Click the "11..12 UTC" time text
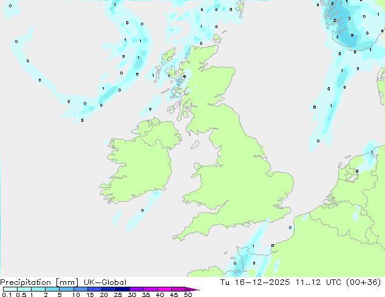 pos(318,282)
